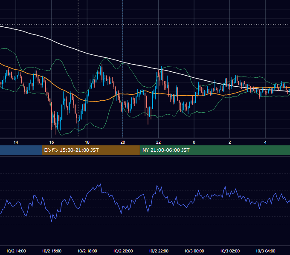This screenshot has width=290, height=255.
Task: Click the 16 hour axis label
Action: [x=52, y=142]
